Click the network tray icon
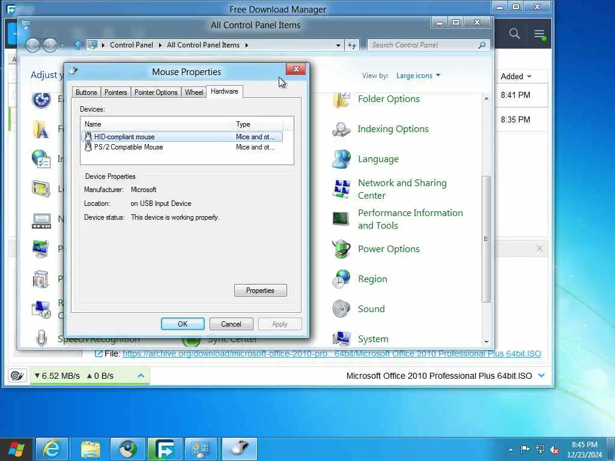The width and height of the screenshot is (615, 461). [x=540, y=449]
